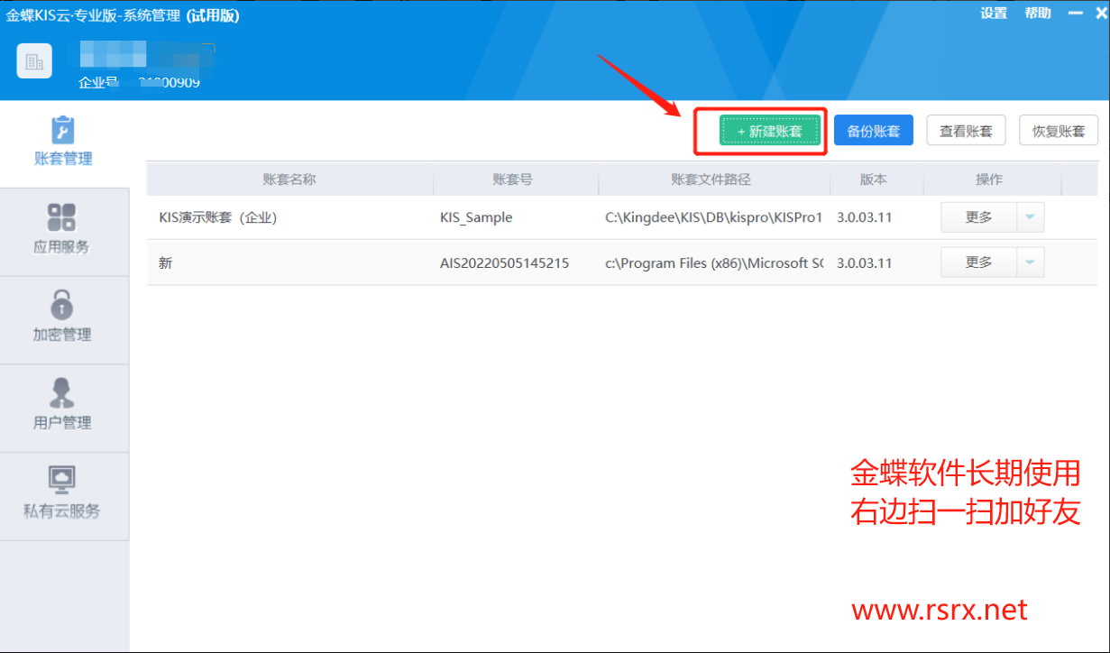Select 加密管理 padlock icon
Image resolution: width=1110 pixels, height=653 pixels.
coord(61,304)
